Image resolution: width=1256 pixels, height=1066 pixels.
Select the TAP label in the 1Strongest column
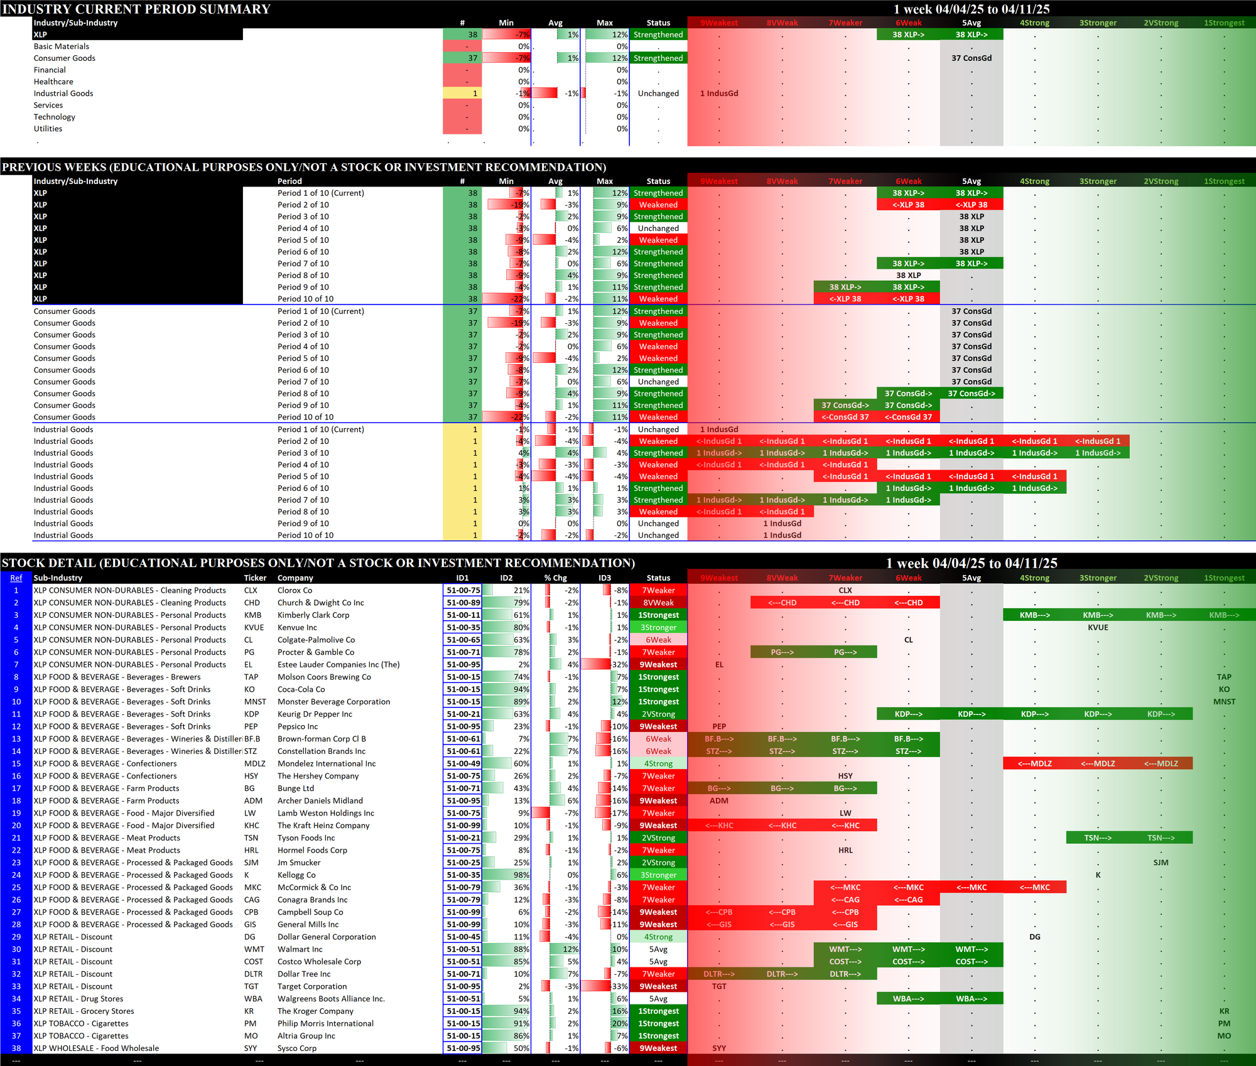[1223, 677]
